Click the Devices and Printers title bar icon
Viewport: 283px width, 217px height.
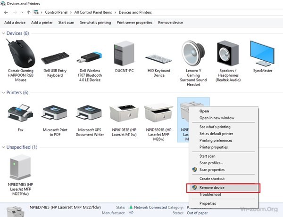coord(3,4)
